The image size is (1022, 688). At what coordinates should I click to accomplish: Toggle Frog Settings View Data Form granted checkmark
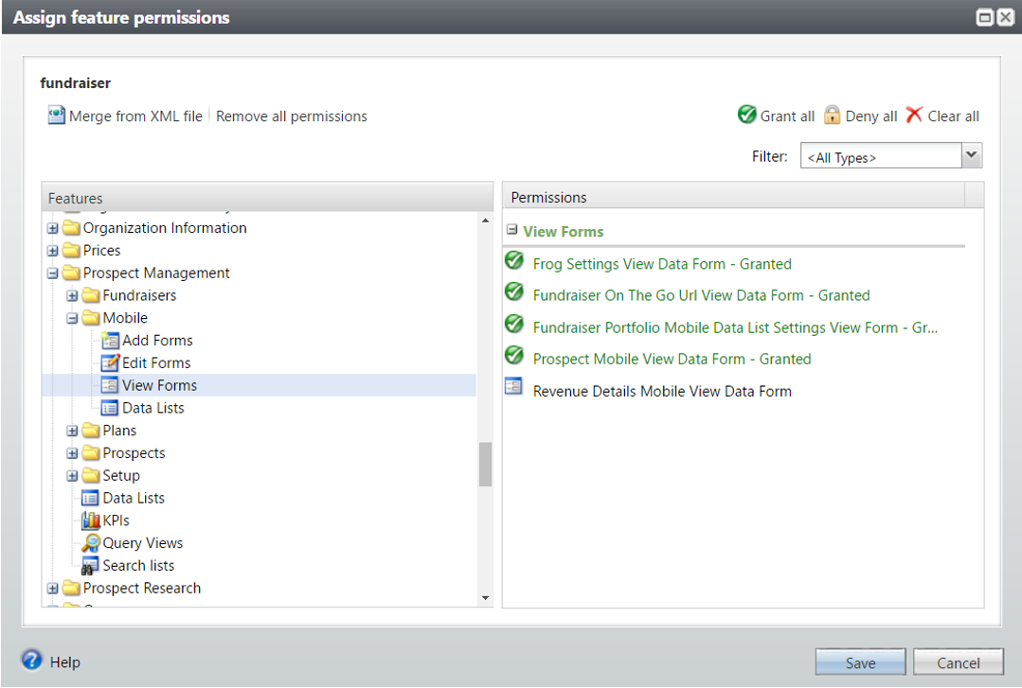point(514,260)
